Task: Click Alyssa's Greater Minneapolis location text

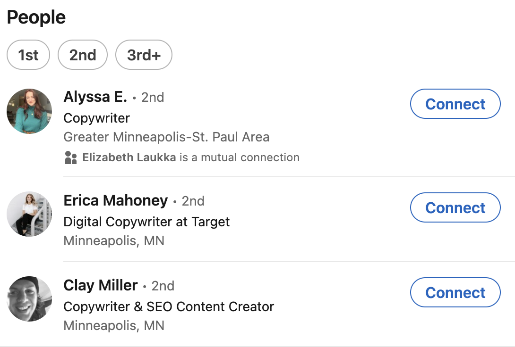Action: 167,137
